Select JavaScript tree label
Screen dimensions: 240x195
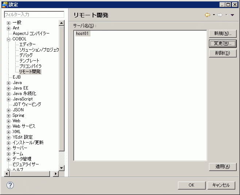click(23, 99)
